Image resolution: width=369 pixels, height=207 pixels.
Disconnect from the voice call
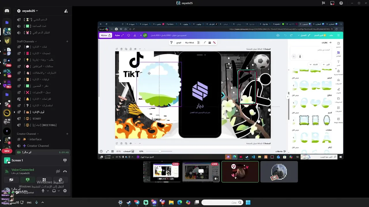point(65,171)
